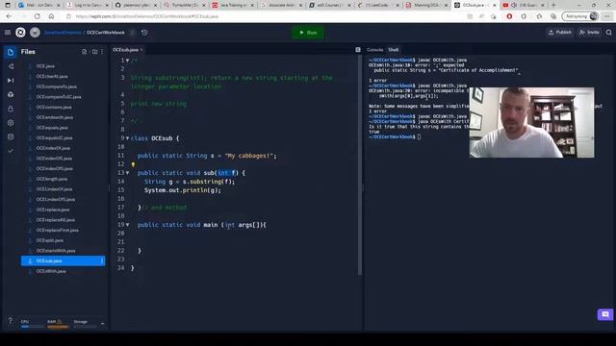Open the new browser tab plus button
Viewport: 616px width, 346px height.
[x=553, y=5]
